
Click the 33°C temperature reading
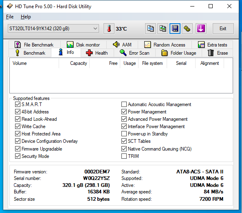(x=121, y=29)
